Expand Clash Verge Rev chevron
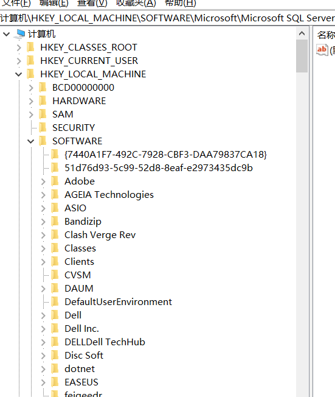The height and width of the screenshot is (397, 335). click(x=43, y=235)
